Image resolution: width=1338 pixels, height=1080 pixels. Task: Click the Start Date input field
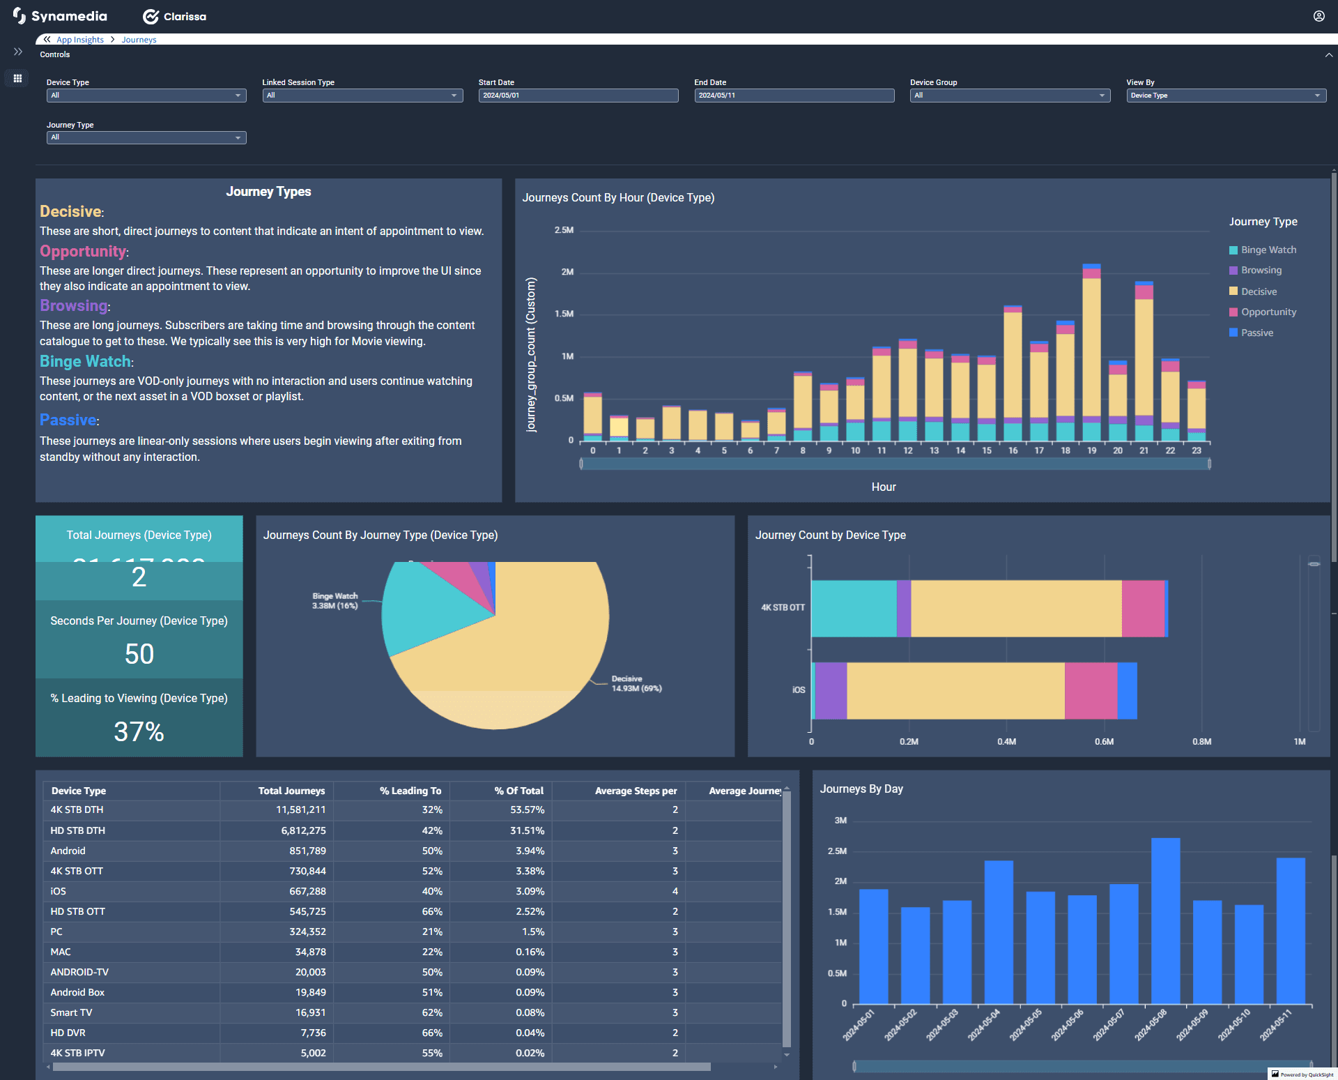[x=578, y=96]
